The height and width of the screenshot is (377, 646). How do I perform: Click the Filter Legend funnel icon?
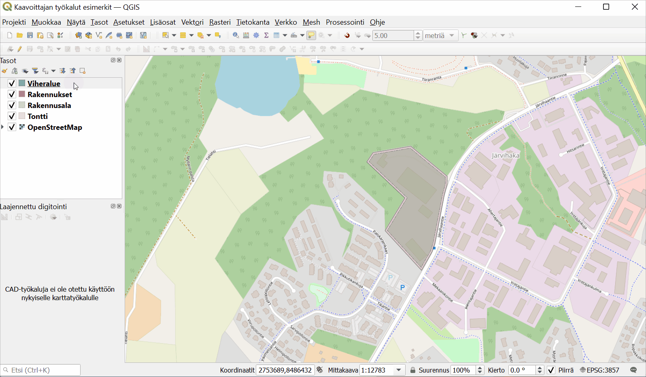pyautogui.click(x=35, y=71)
